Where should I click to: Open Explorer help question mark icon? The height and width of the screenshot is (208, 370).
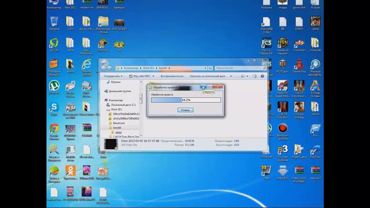(262, 76)
